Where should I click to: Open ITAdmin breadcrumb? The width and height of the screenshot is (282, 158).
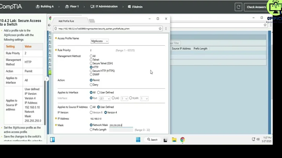click(x=135, y=7)
